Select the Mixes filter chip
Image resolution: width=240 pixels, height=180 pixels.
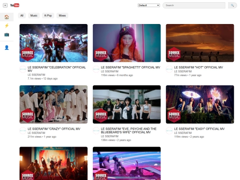pos(62,16)
